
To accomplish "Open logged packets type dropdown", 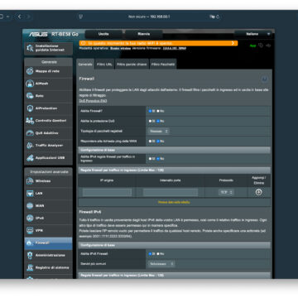I will (159, 132).
